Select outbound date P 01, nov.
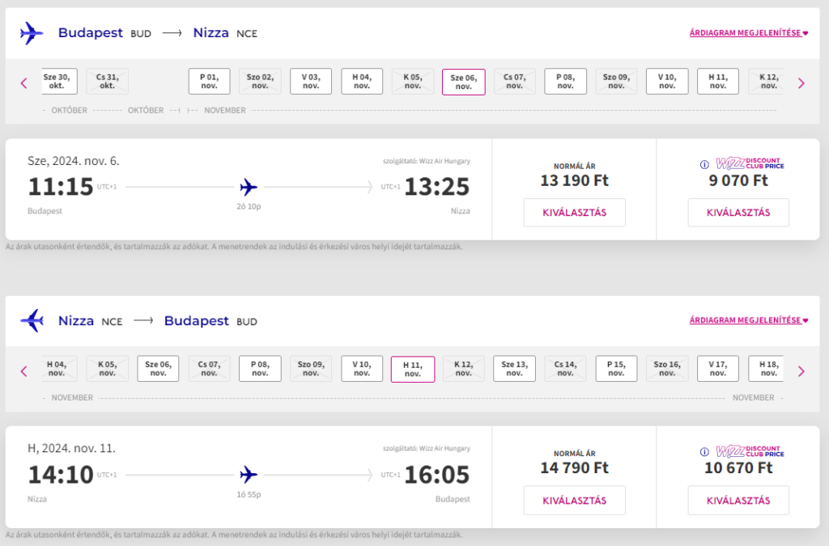Image resolution: width=829 pixels, height=546 pixels. tap(209, 81)
